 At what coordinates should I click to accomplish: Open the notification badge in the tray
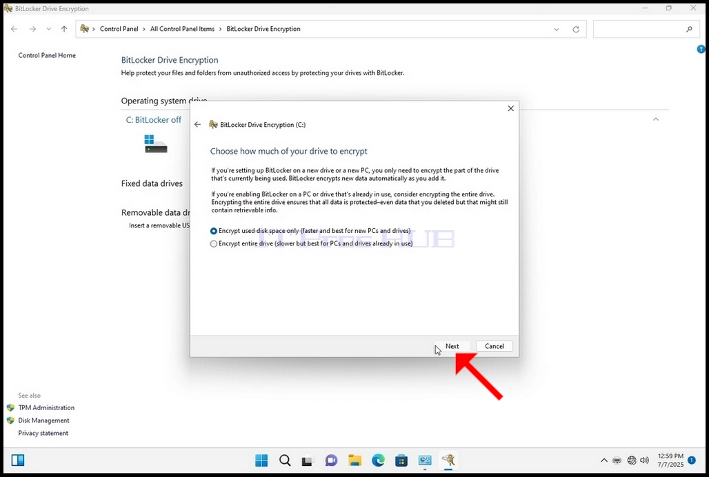point(691,460)
